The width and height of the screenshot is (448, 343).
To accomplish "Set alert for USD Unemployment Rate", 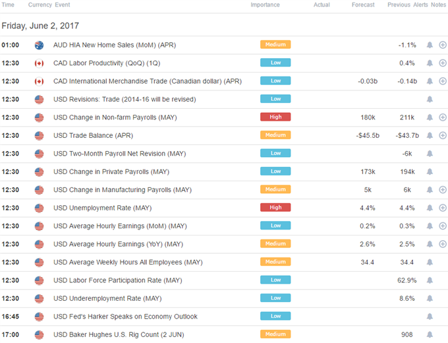I will pos(430,208).
